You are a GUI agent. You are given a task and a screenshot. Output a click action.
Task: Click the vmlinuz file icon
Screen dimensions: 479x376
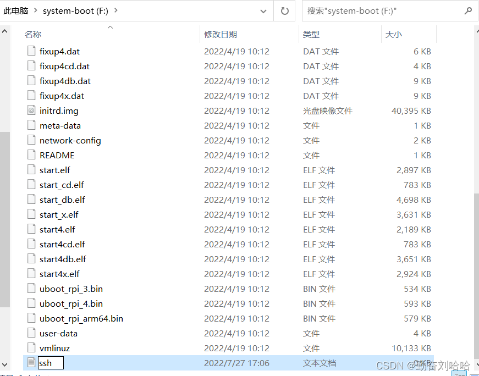click(31, 348)
